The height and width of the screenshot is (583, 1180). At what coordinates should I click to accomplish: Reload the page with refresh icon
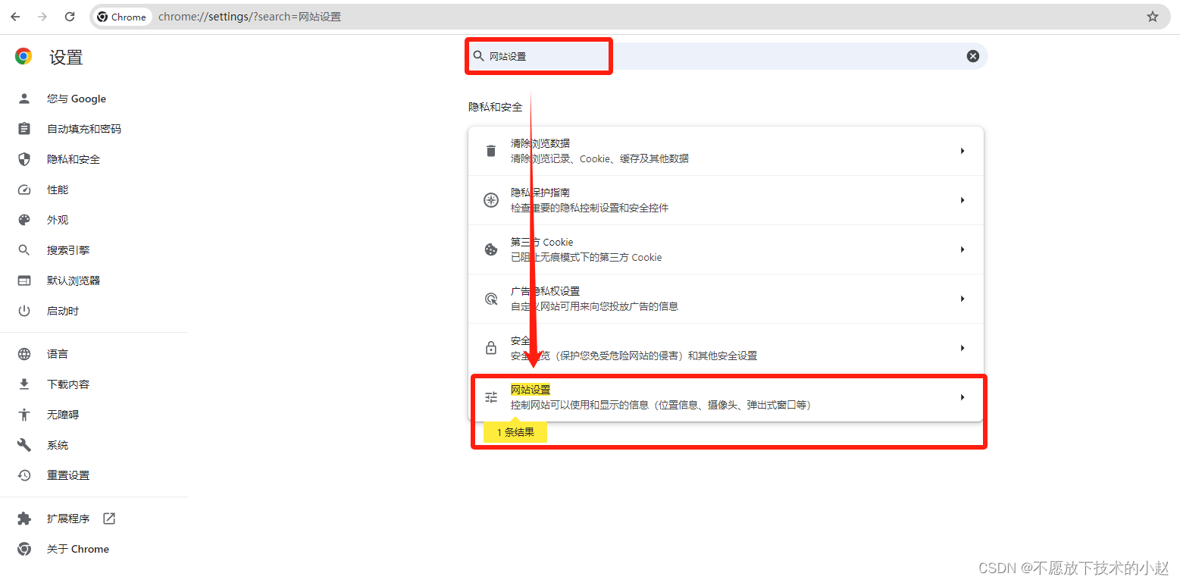coord(70,17)
